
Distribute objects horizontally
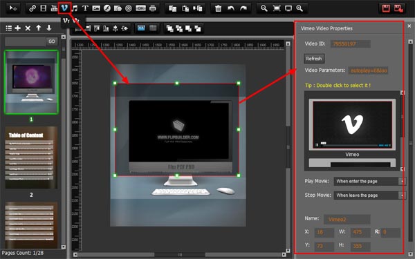pyautogui.click(x=124, y=28)
